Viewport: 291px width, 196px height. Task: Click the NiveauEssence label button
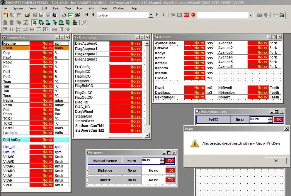(x=105, y=161)
